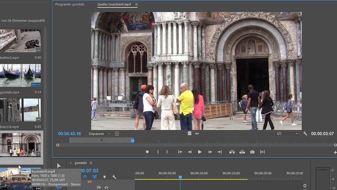The image size is (337, 190).
Task: Go to the In point of the clip
Action: [x=180, y=152]
